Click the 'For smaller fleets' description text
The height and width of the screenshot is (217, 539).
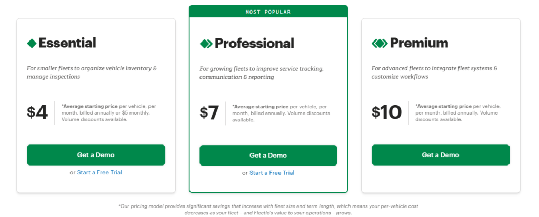tap(92, 73)
